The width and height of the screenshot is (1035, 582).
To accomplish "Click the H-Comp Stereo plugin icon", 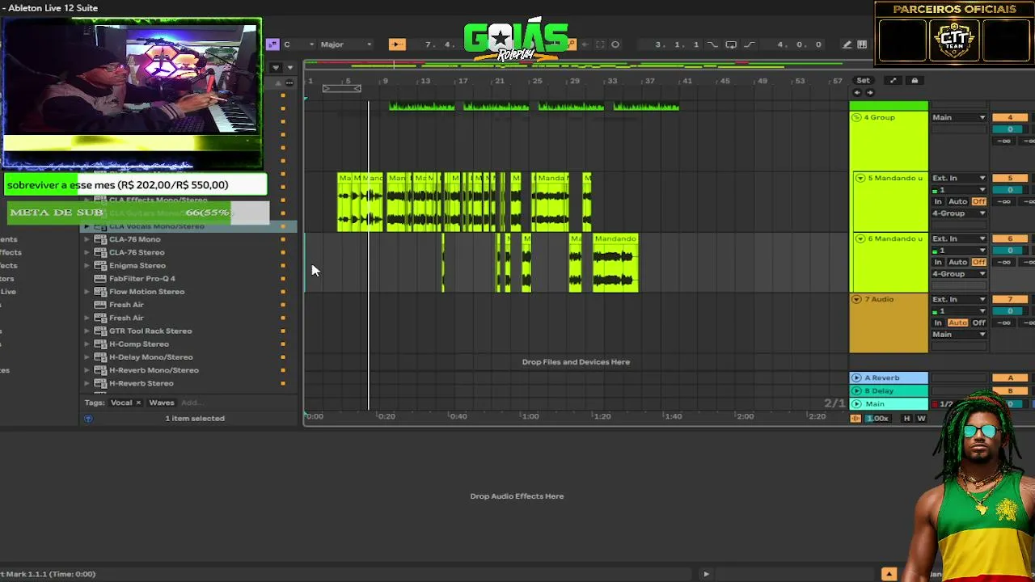I will 100,344.
